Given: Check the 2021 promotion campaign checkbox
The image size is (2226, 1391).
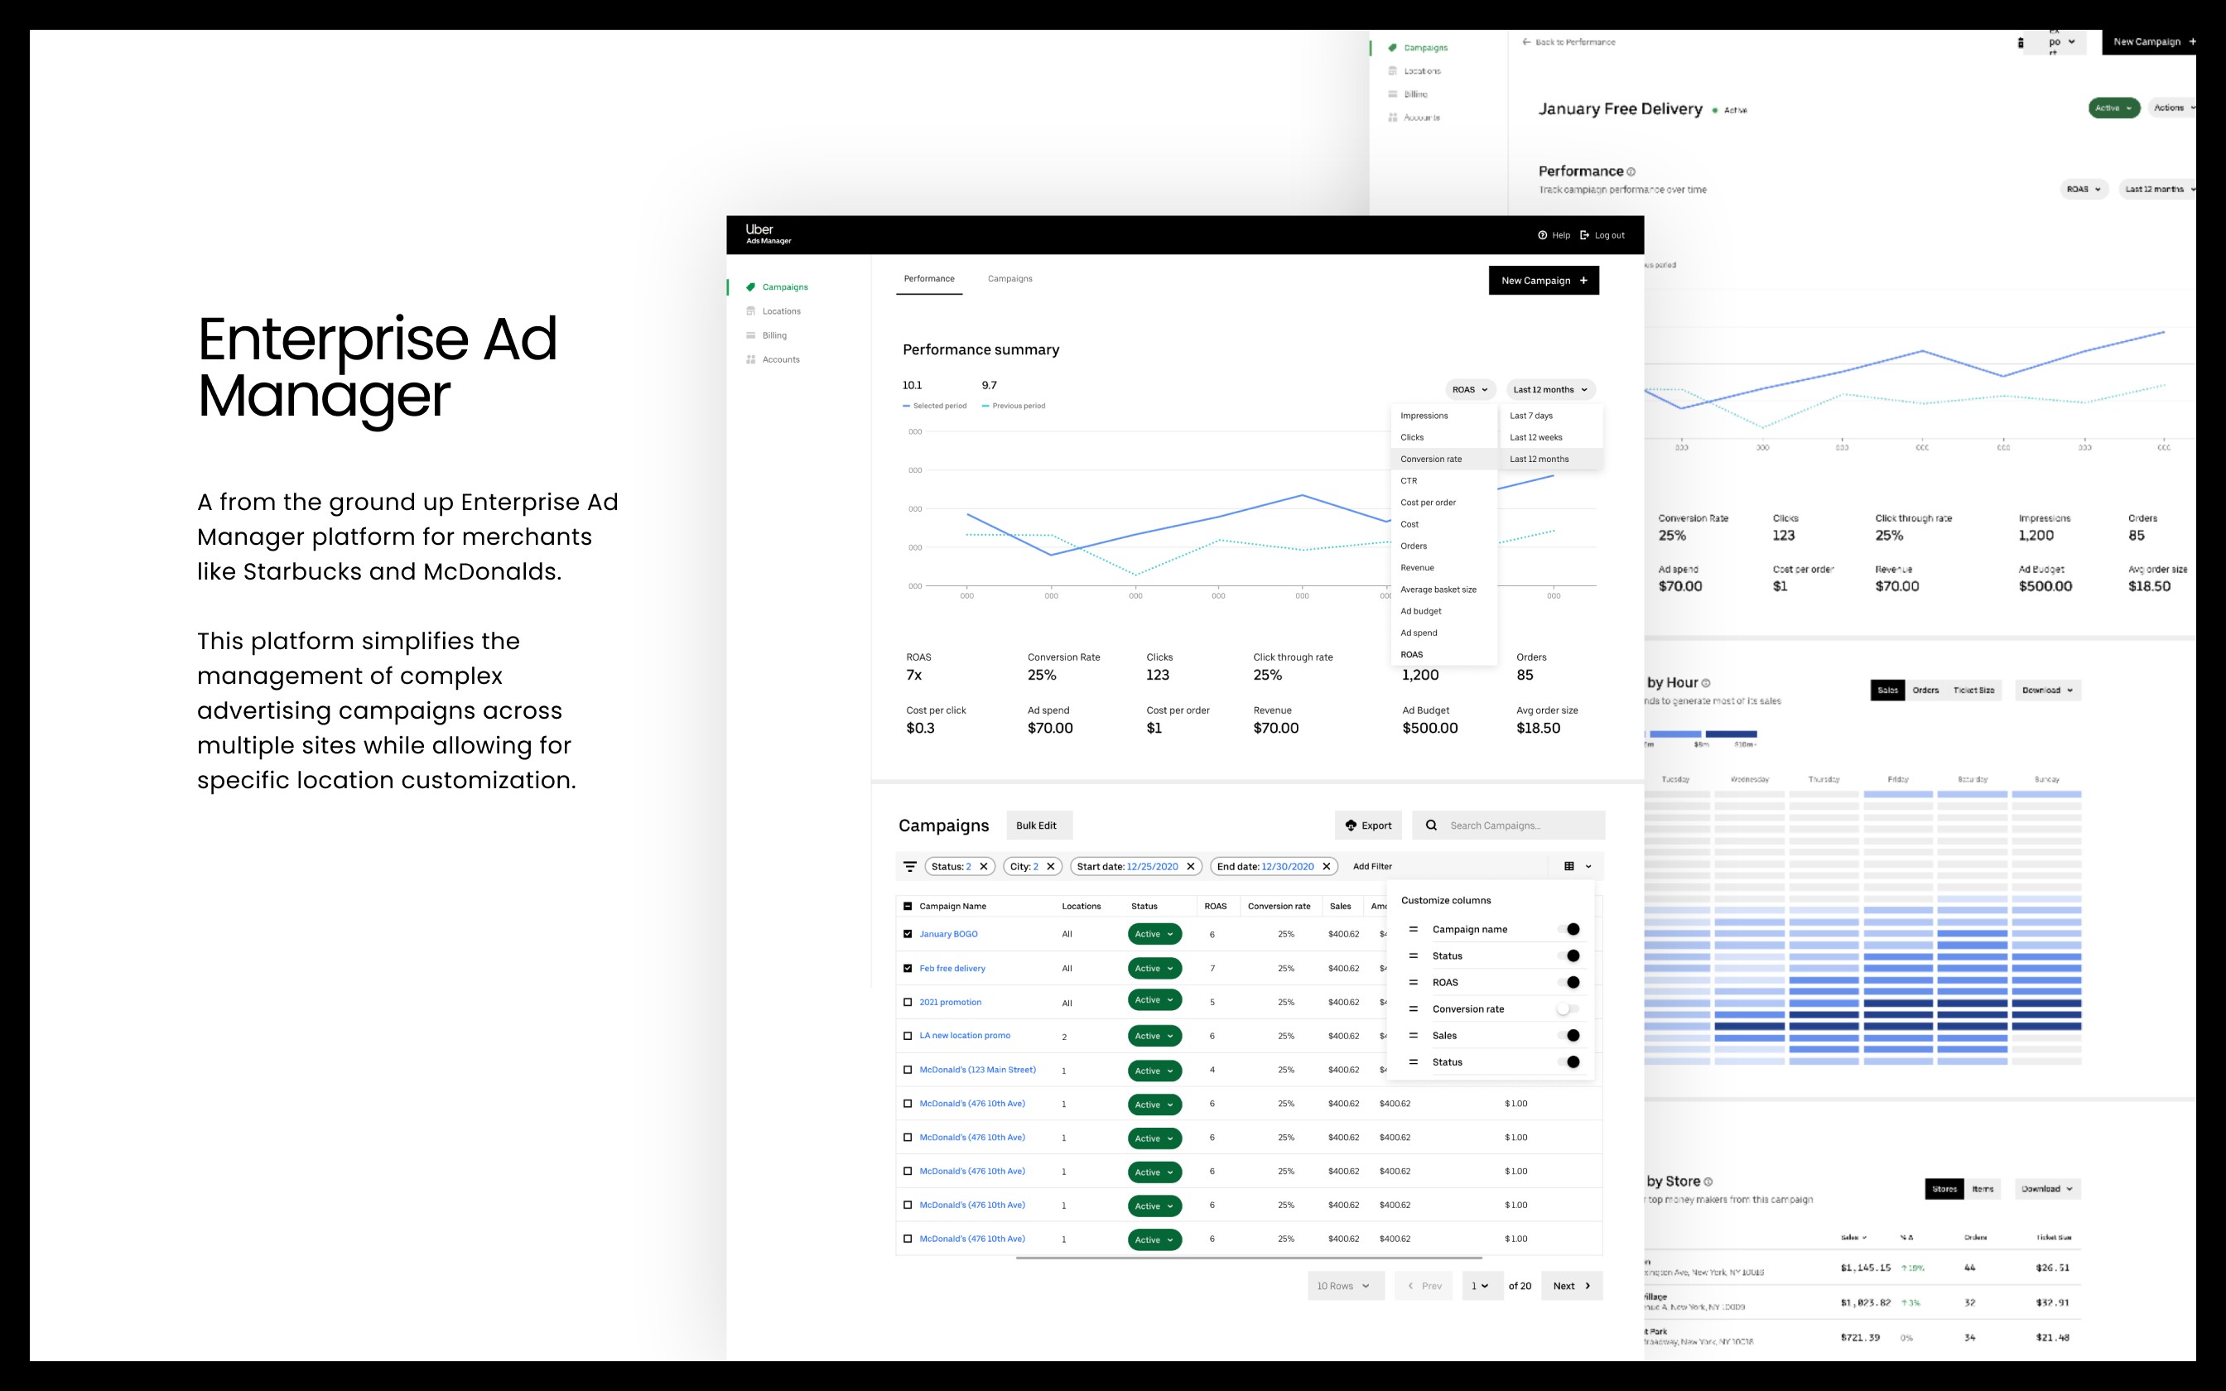Looking at the screenshot, I should (908, 1003).
